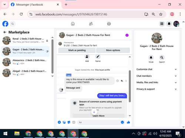This screenshot has width=185, height=138.
Task: Click More options button
Action: (x=113, y=50)
